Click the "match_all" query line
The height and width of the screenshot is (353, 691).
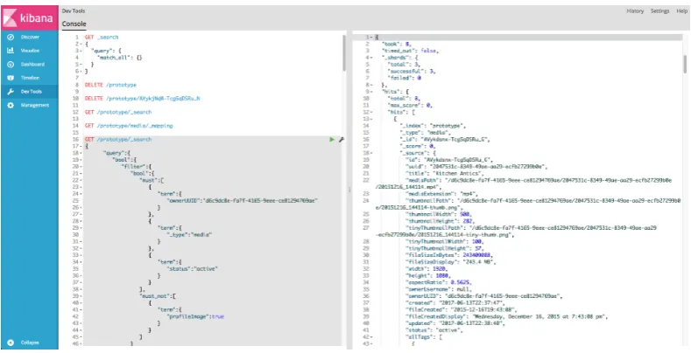point(120,58)
